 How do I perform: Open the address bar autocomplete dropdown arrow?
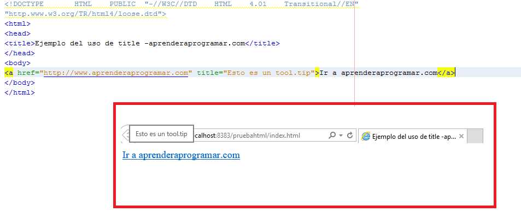click(x=341, y=135)
